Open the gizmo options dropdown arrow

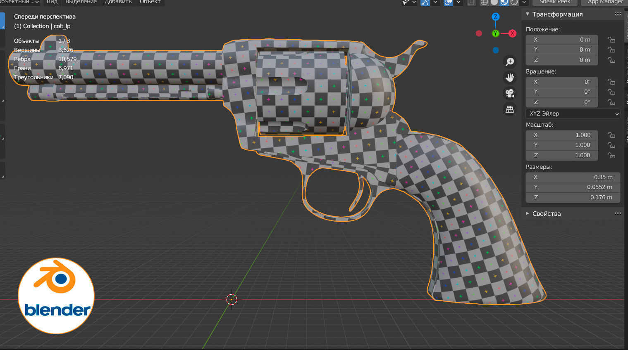click(x=435, y=2)
